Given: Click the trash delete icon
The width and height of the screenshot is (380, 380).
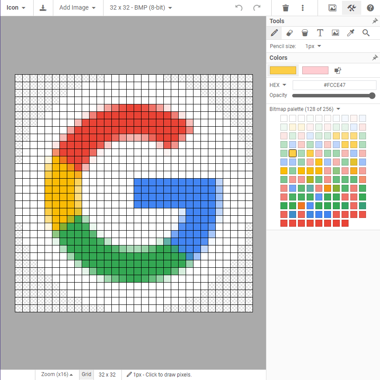Looking at the screenshot, I should point(286,8).
